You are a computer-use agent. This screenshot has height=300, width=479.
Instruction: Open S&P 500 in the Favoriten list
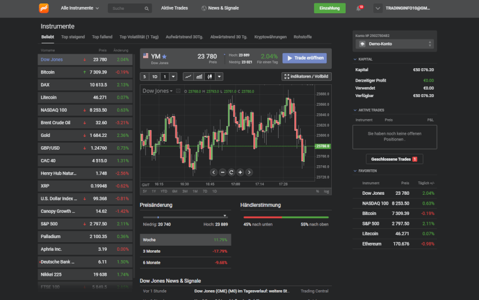[x=395, y=224]
